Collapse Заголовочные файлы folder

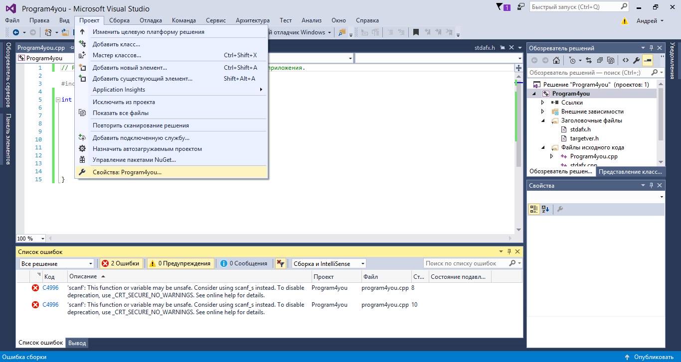543,121
